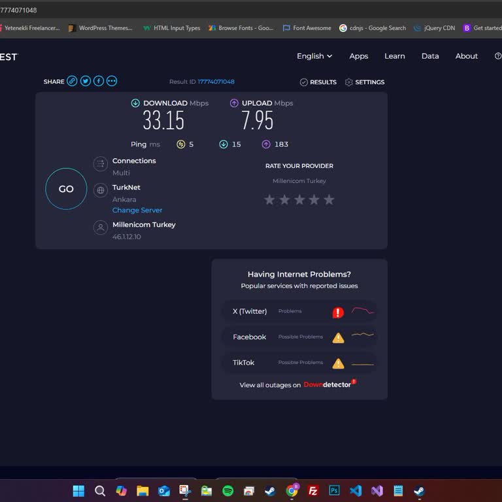Open the WordPress Themes bookmark

[101, 28]
